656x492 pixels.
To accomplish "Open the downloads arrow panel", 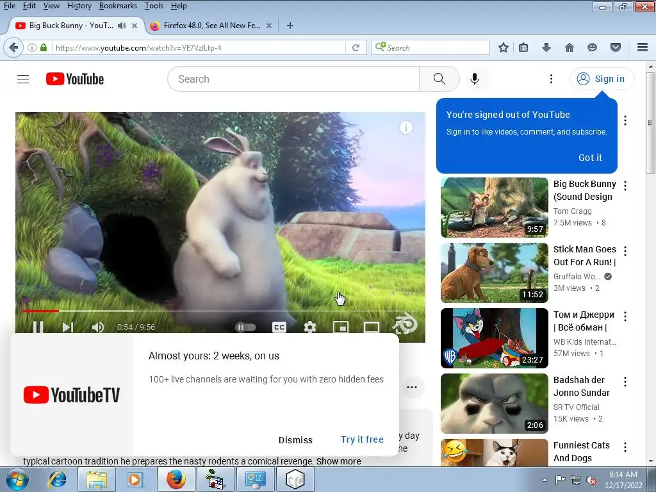I will tap(546, 47).
